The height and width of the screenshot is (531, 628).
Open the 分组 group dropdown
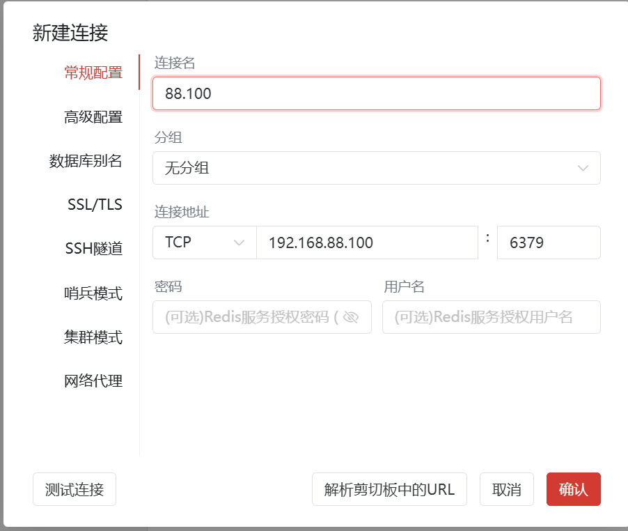(x=377, y=168)
